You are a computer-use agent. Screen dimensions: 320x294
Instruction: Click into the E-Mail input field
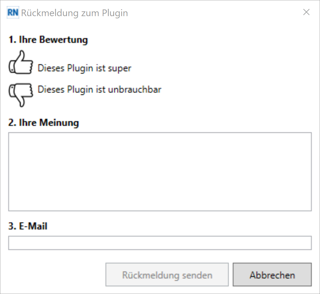160,243
